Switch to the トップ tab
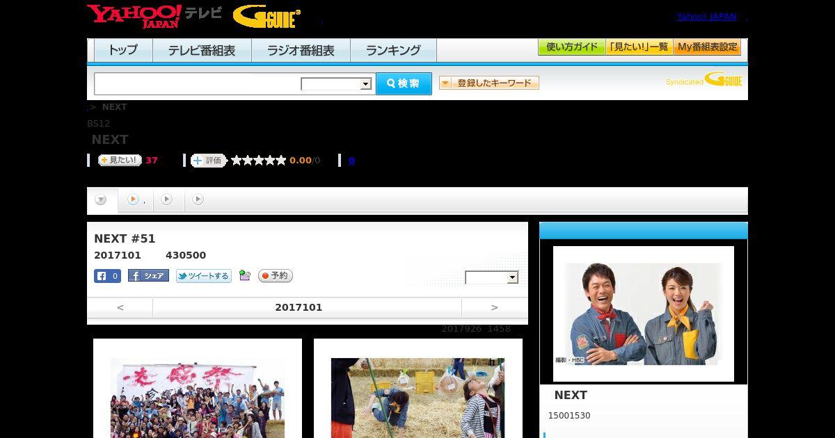Viewport: 835px width, 438px height. click(x=123, y=50)
